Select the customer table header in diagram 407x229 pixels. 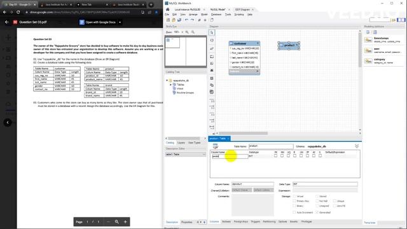244,43
